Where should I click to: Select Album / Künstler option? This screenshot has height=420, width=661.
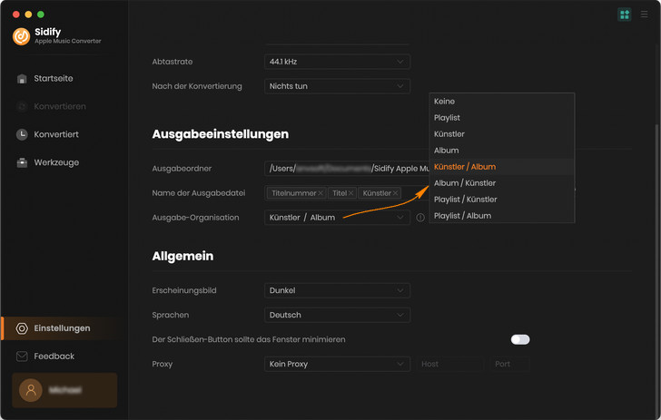(465, 183)
